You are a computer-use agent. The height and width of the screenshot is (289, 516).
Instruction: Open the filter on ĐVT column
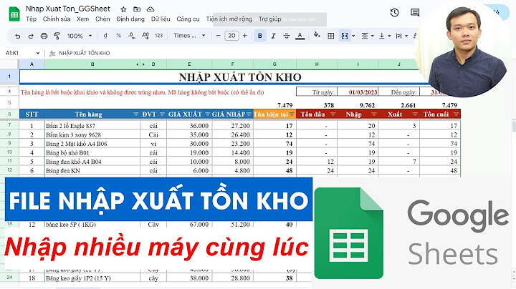pyautogui.click(x=162, y=114)
